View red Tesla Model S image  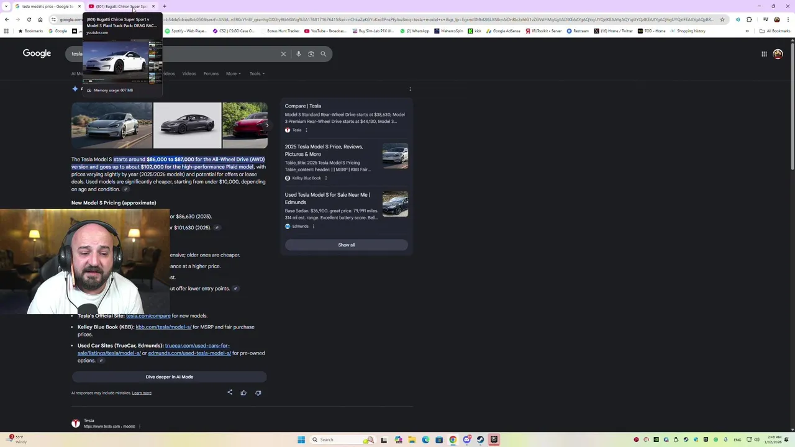[245, 125]
